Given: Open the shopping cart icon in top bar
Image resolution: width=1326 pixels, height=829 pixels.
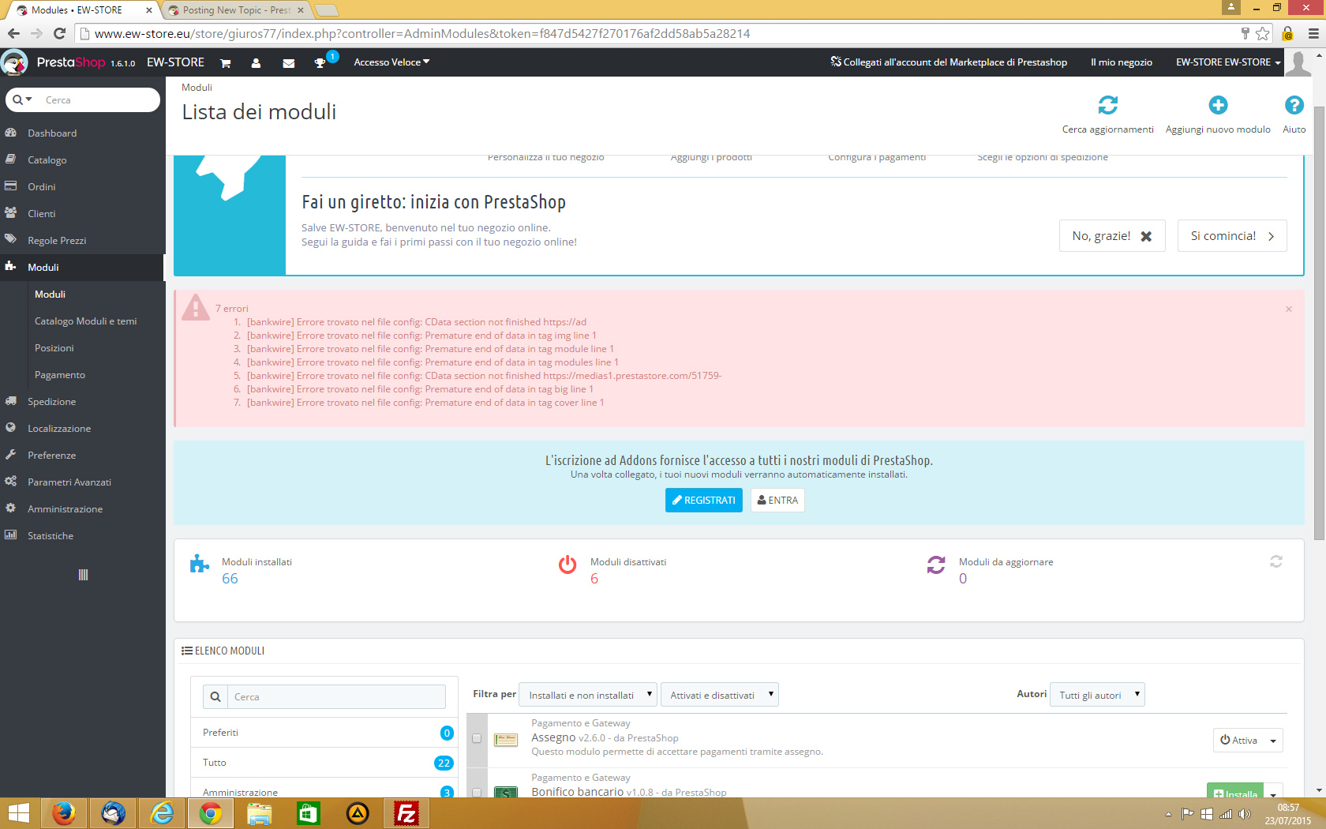Looking at the screenshot, I should (225, 63).
